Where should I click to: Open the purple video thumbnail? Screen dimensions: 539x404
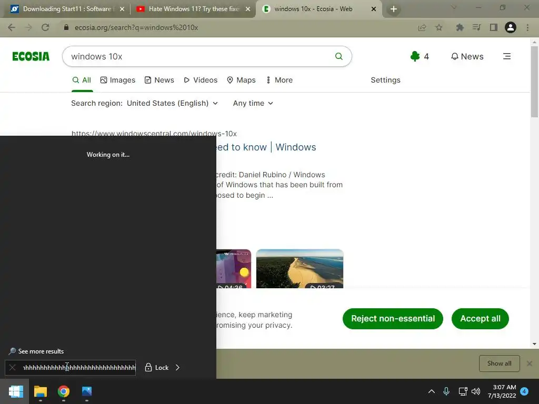(234, 269)
